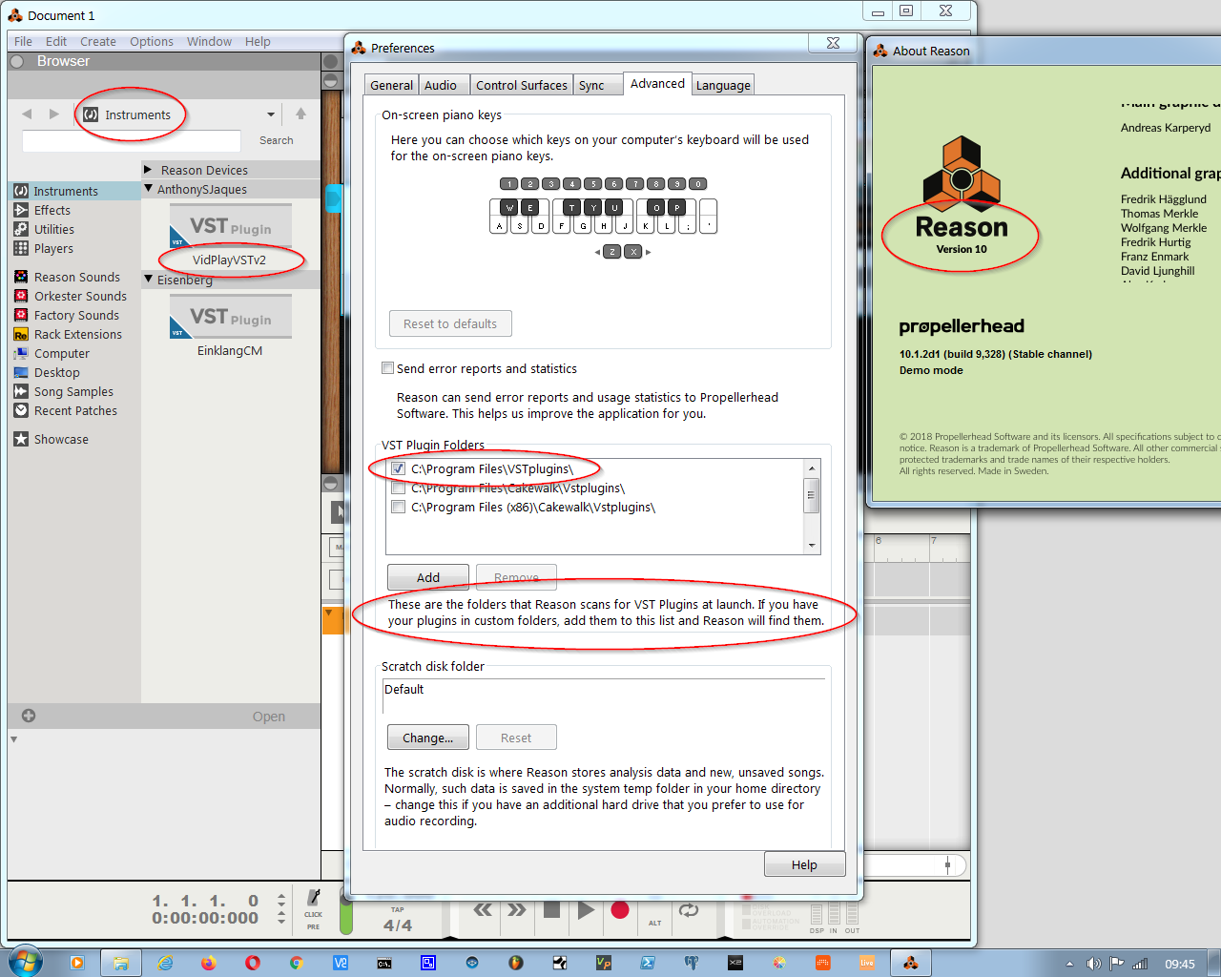Click the Change... scratch disk button
The image size is (1221, 977).
(x=427, y=738)
